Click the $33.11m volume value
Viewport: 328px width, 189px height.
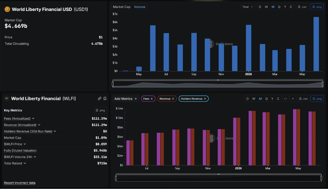click(x=100, y=157)
